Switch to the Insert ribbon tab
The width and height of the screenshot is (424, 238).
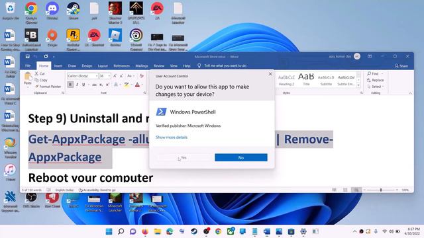[58, 66]
